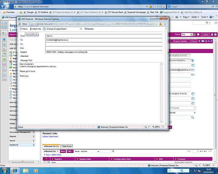Click the search magnifier icon in the form

pyautogui.click(x=192, y=117)
